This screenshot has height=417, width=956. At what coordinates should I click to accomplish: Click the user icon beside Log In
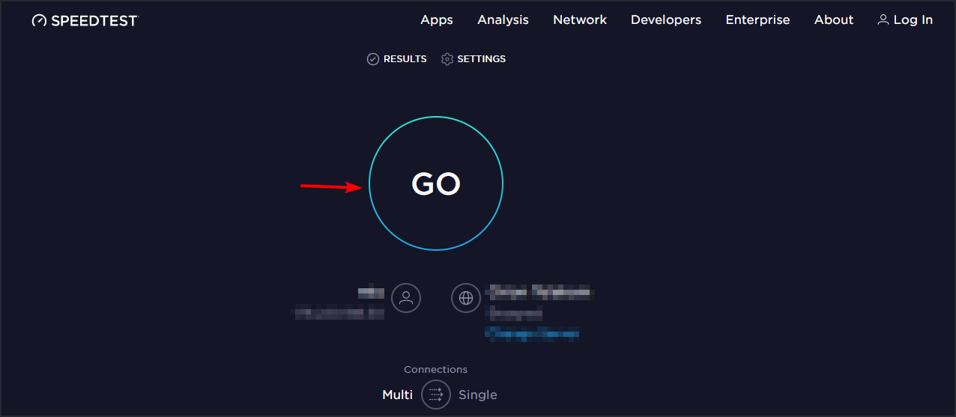883,20
